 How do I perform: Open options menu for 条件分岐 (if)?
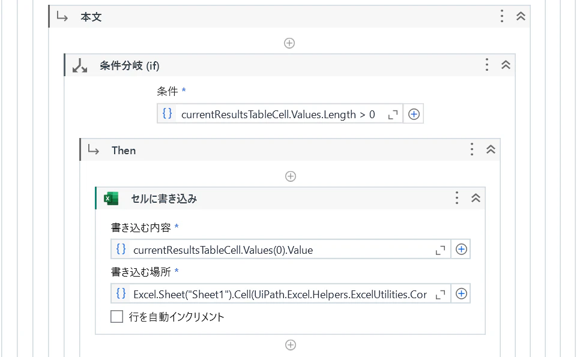click(x=487, y=65)
